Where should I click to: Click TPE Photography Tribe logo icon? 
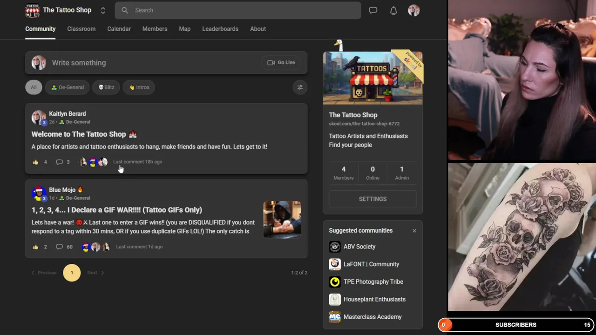(335, 282)
